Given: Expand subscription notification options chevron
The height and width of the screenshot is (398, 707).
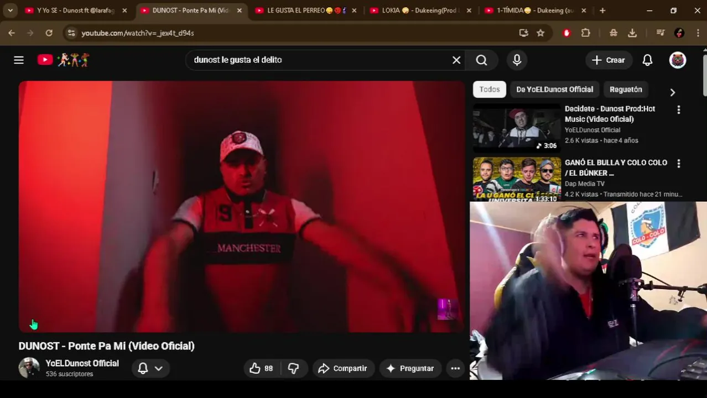Looking at the screenshot, I should tap(159, 368).
